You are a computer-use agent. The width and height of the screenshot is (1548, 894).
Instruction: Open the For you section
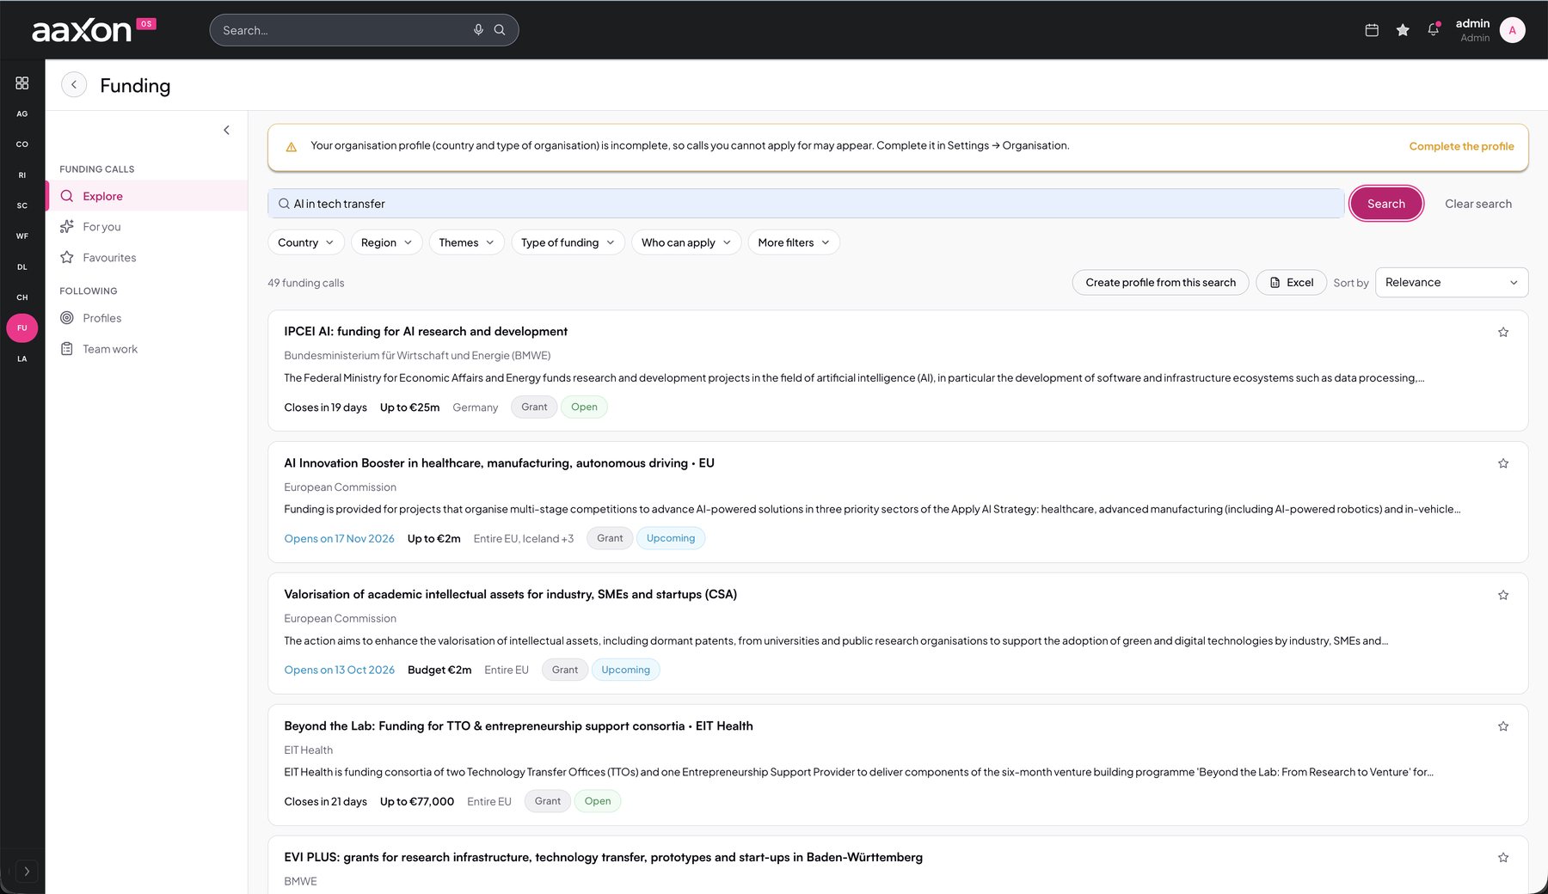146,227
